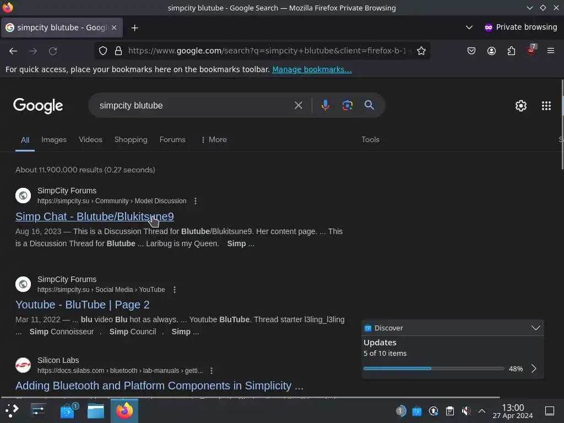Collapse the Discover notification popup
The image size is (564, 423).
(535, 328)
